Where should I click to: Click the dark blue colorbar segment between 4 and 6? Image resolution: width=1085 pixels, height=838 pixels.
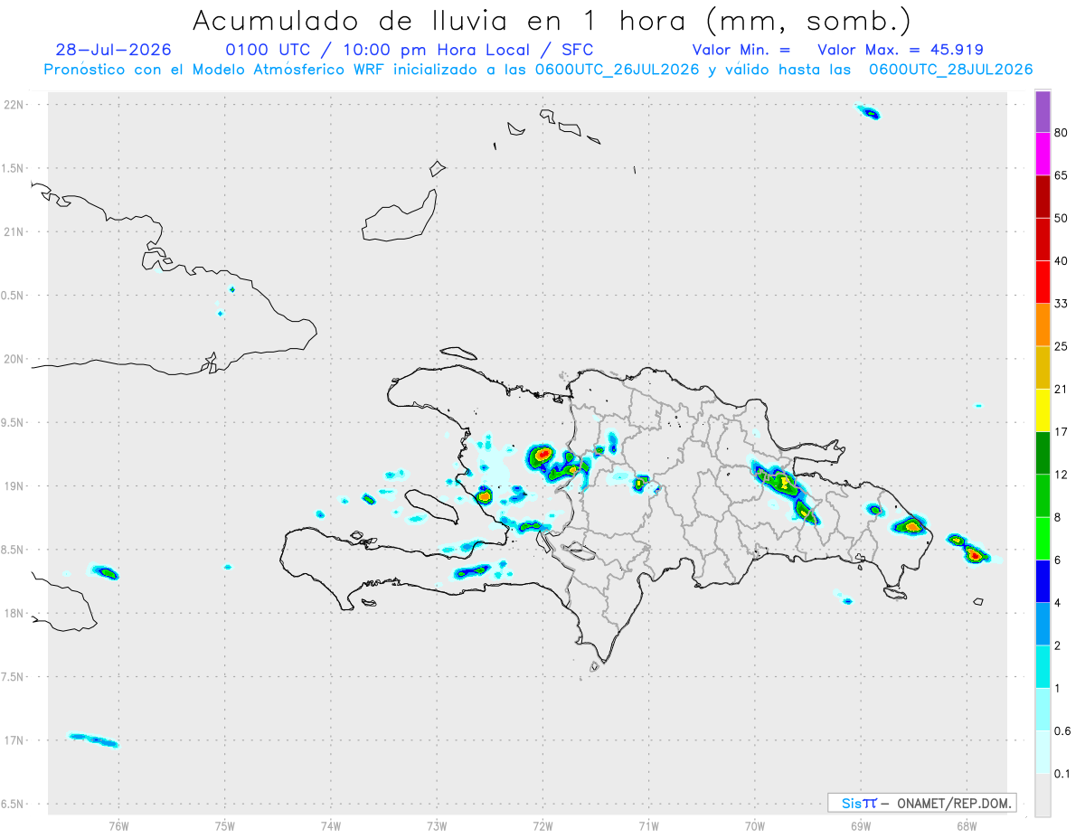tap(1043, 581)
